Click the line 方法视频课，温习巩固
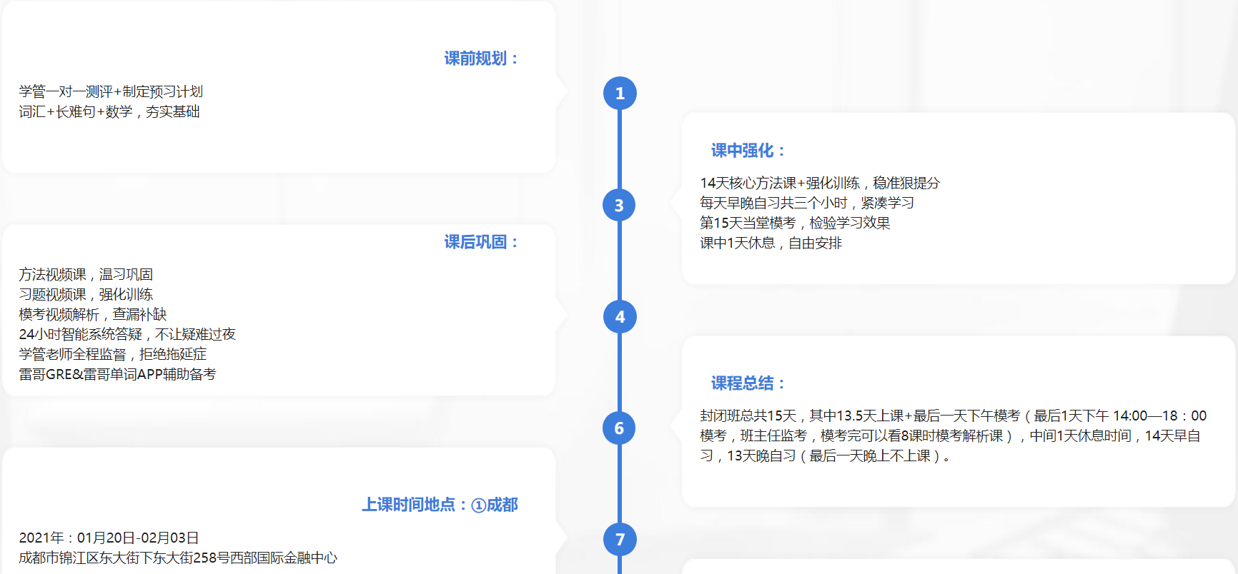 [86, 274]
